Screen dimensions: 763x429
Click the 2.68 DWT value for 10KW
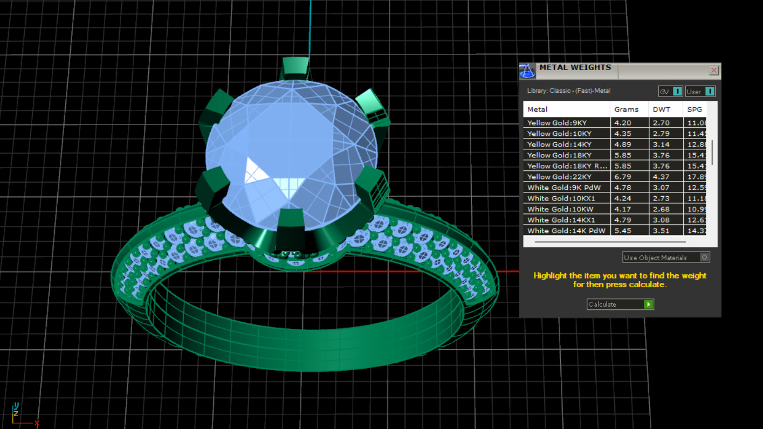tap(661, 209)
